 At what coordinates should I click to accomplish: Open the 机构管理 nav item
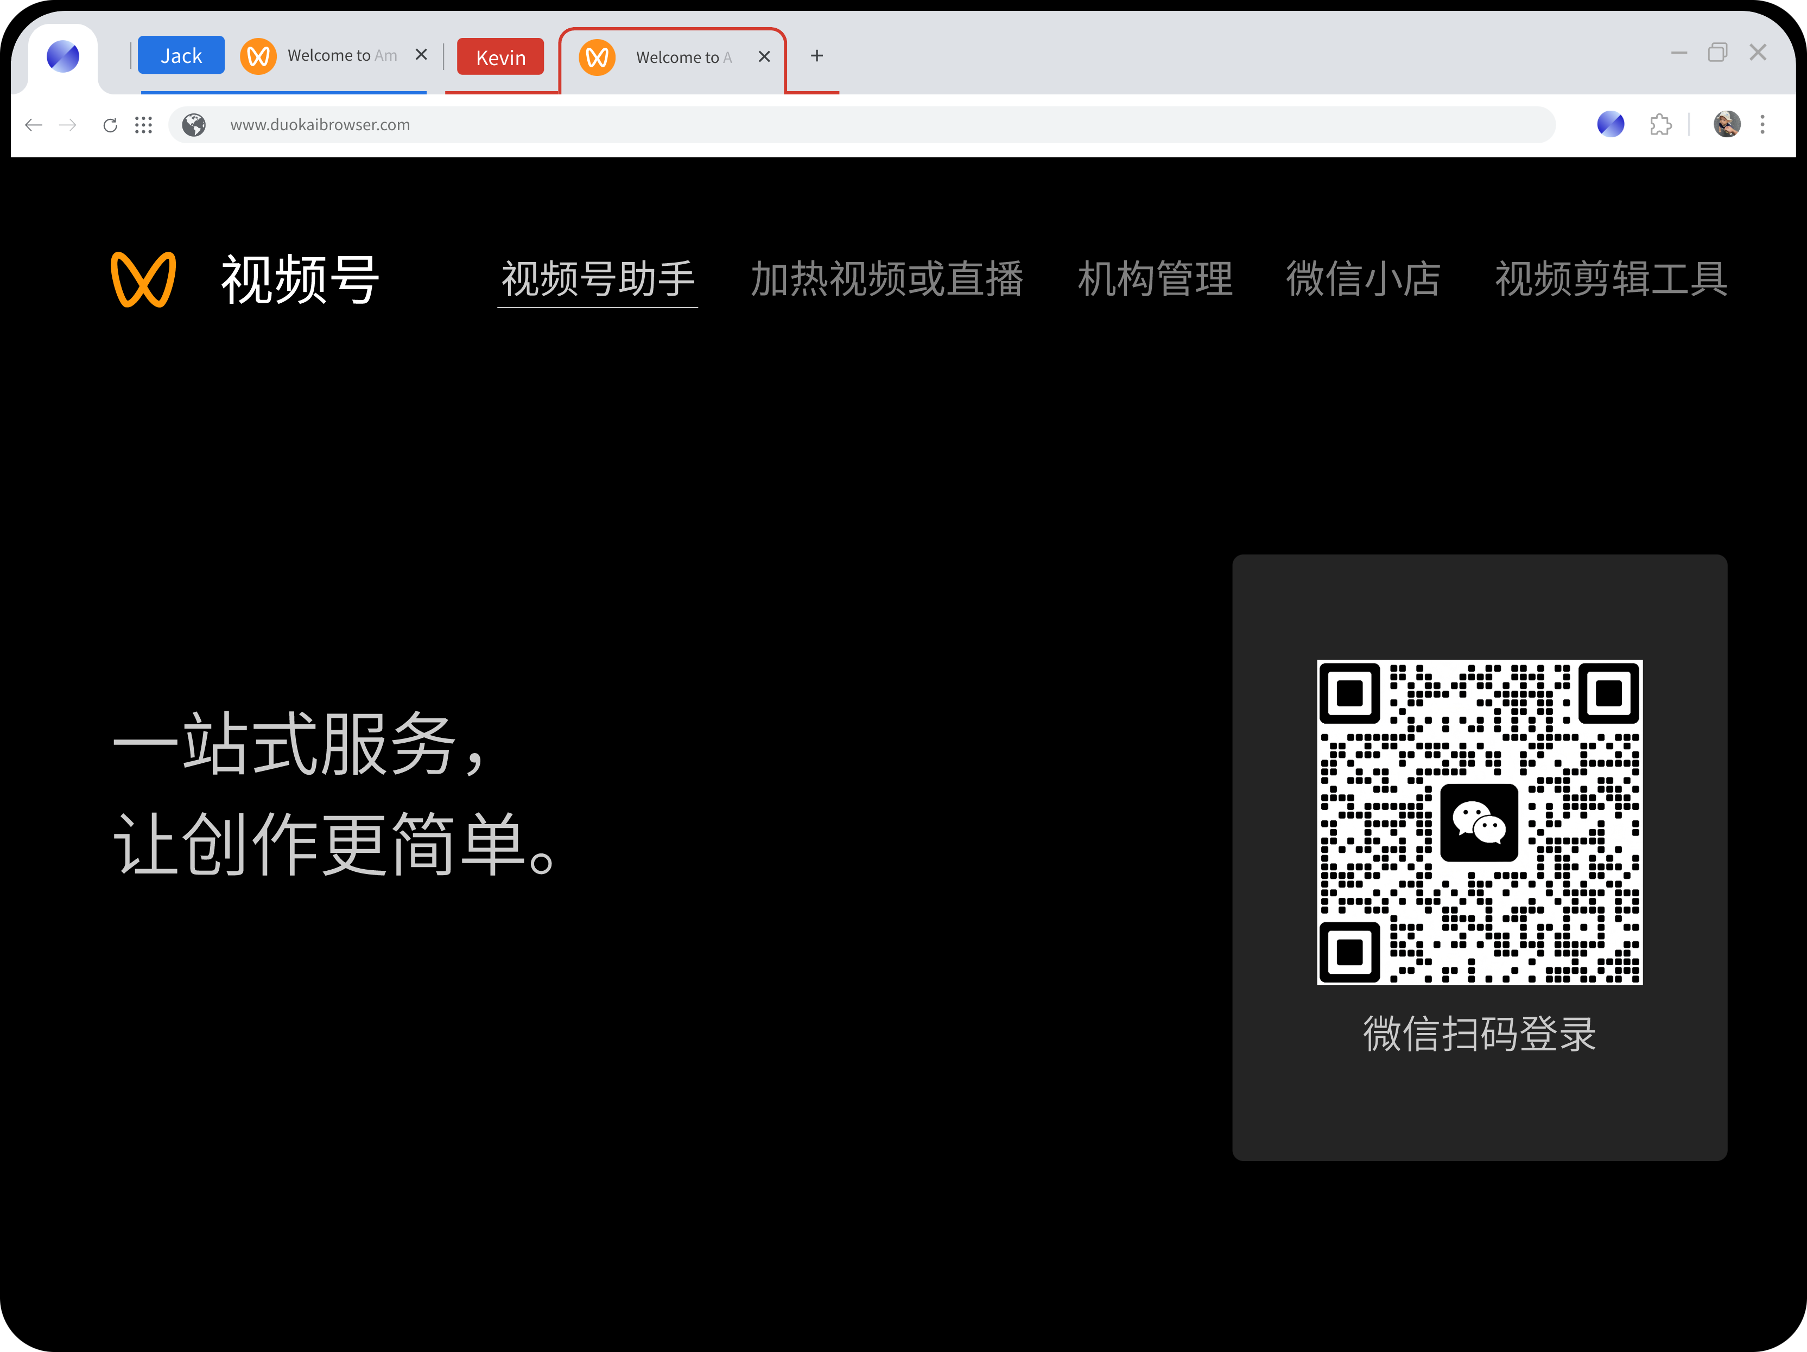coord(1155,280)
